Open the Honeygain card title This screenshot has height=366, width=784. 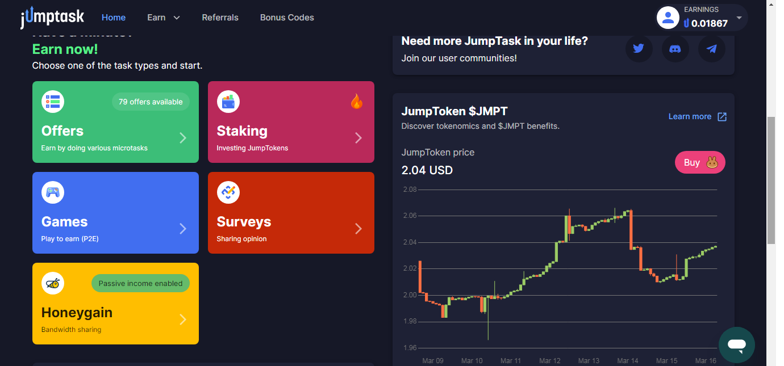(77, 313)
